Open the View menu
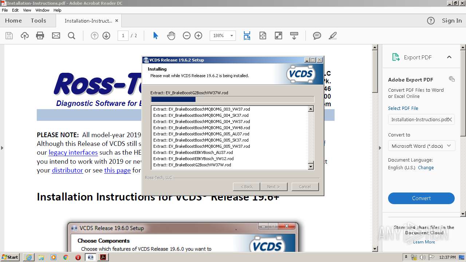The image size is (466, 262). [x=27, y=10]
